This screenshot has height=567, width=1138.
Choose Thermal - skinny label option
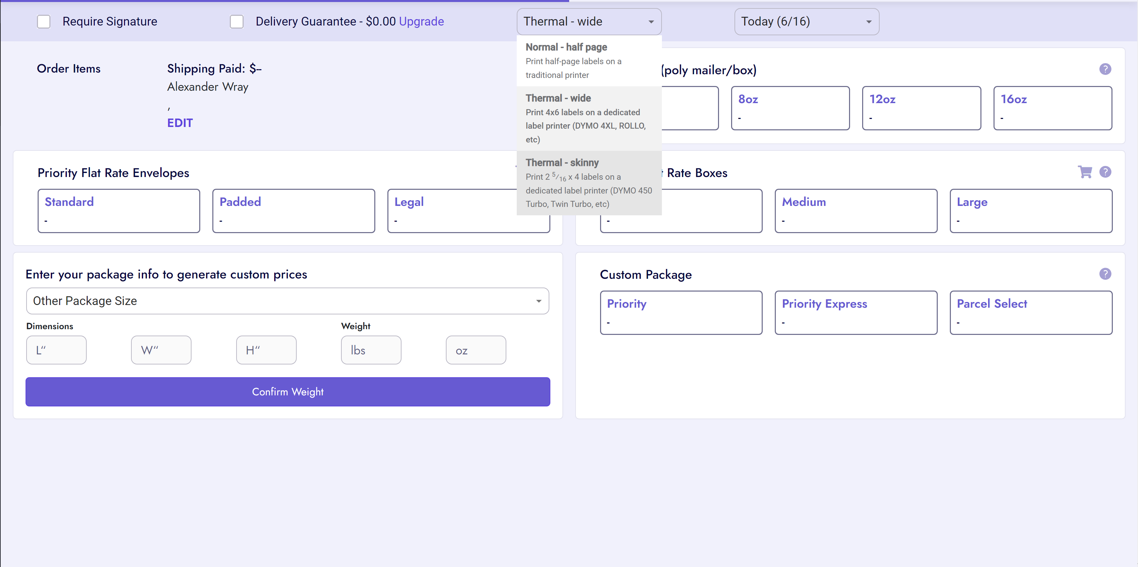click(x=588, y=183)
